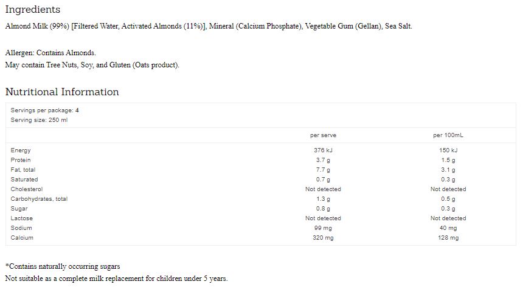523x290 pixels.
Task: Select the Serving size: 250 ml text
Action: coord(39,120)
